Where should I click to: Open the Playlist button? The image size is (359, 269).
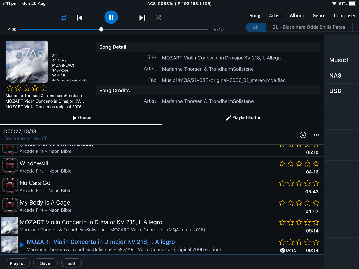18,263
